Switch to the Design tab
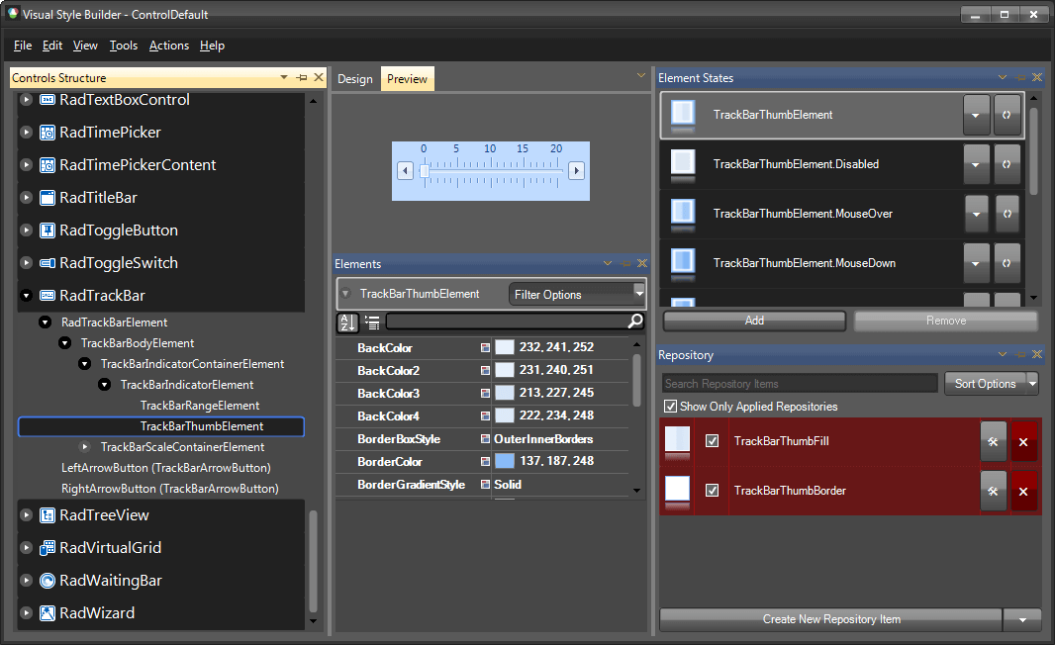The height and width of the screenshot is (645, 1055). click(x=354, y=78)
